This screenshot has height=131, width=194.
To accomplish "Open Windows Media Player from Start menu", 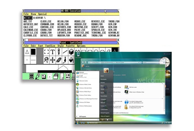I will (x=85, y=91).
